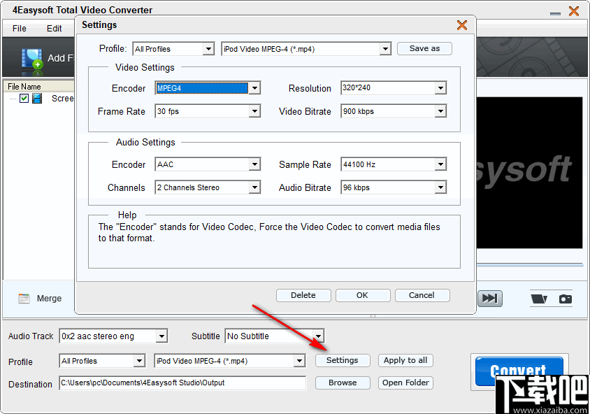Screen dimensions: 590x414
Task: Click the Save as button
Action: tap(424, 48)
